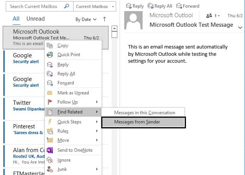Expand Quick Steps submenu arrow
Screen dimensions: 245x175
click(97, 122)
